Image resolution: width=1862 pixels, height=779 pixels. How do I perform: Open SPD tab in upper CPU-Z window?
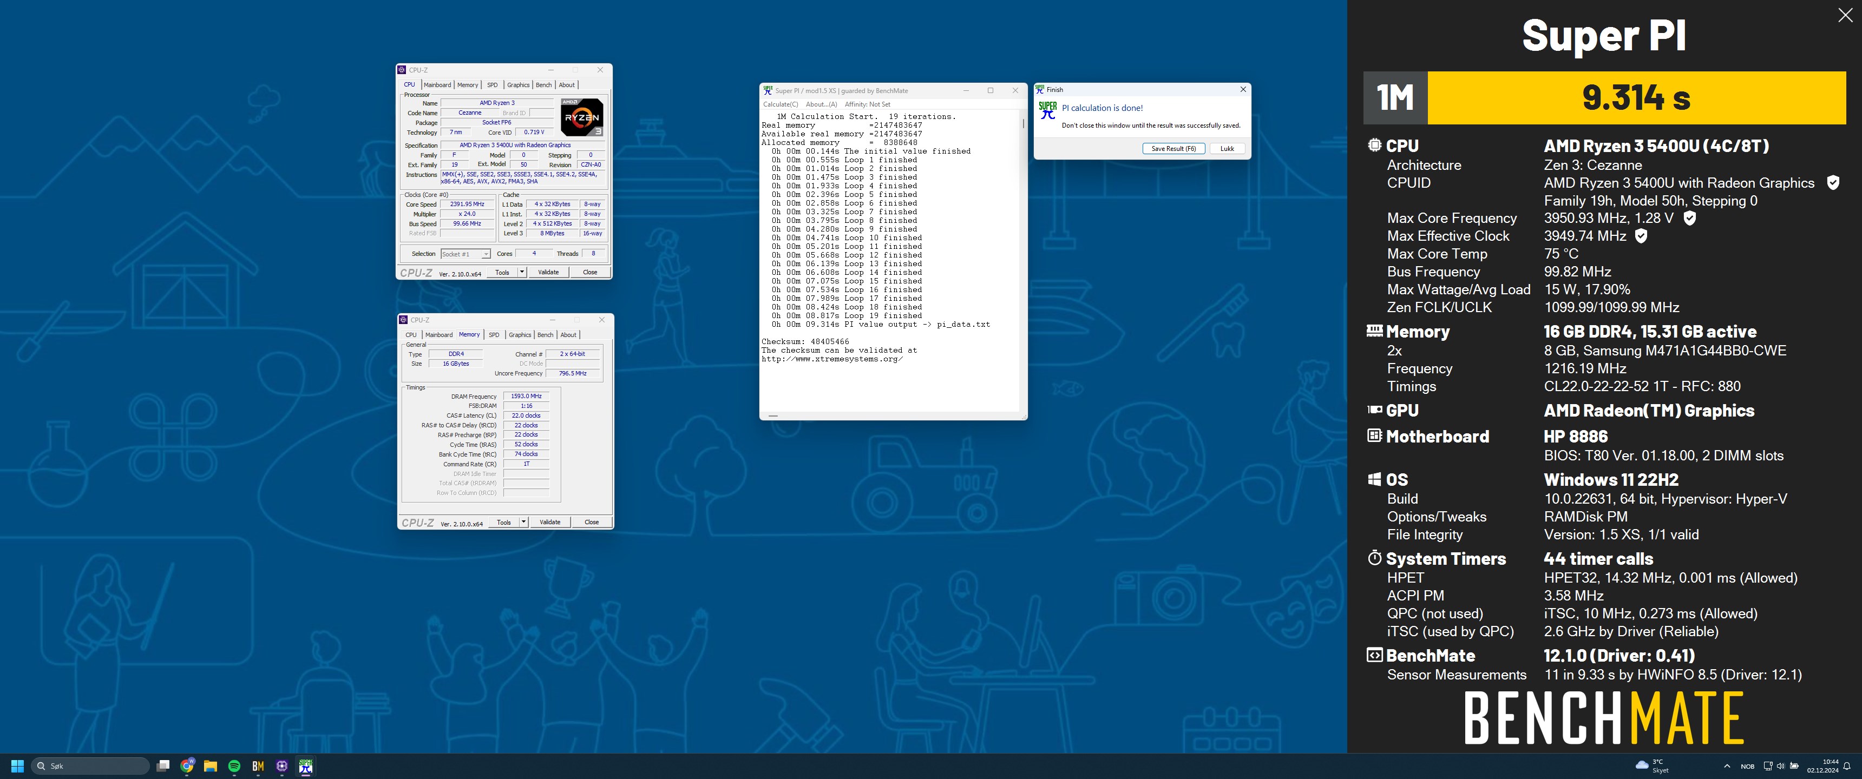[492, 85]
